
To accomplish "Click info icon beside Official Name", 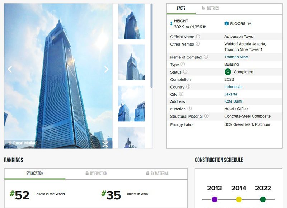I will 198,36.
